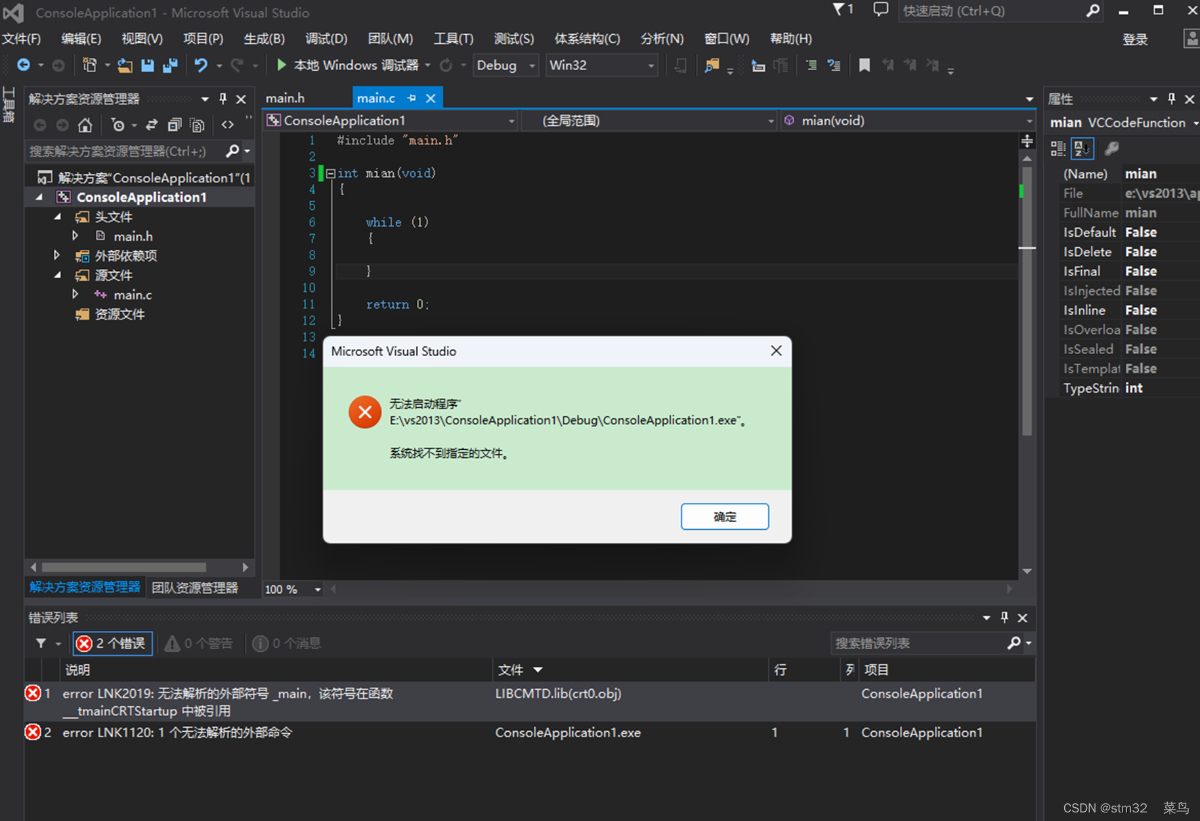Click the 登录 sign-in link

1135,39
